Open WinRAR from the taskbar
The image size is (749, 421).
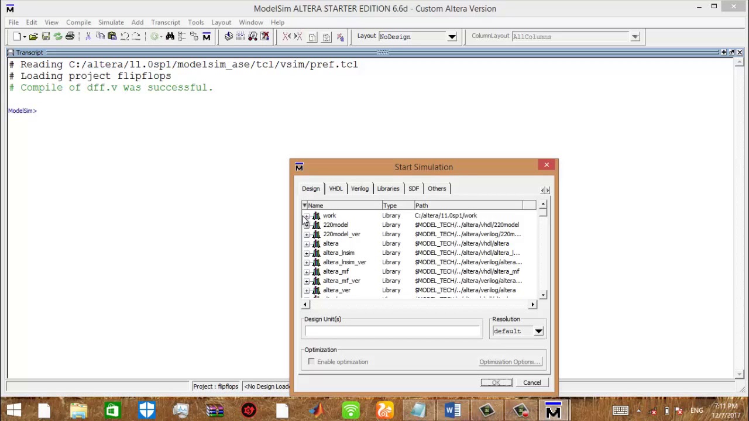(x=215, y=410)
